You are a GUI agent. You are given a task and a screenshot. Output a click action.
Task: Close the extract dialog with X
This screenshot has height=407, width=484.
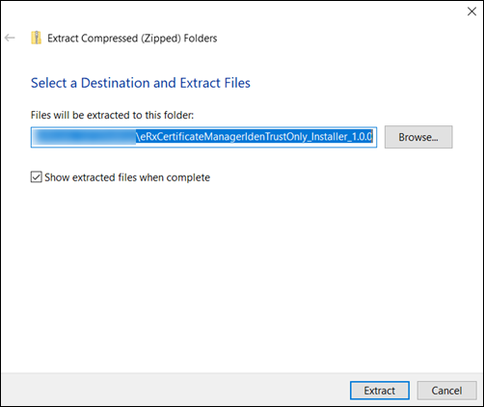[x=471, y=12]
